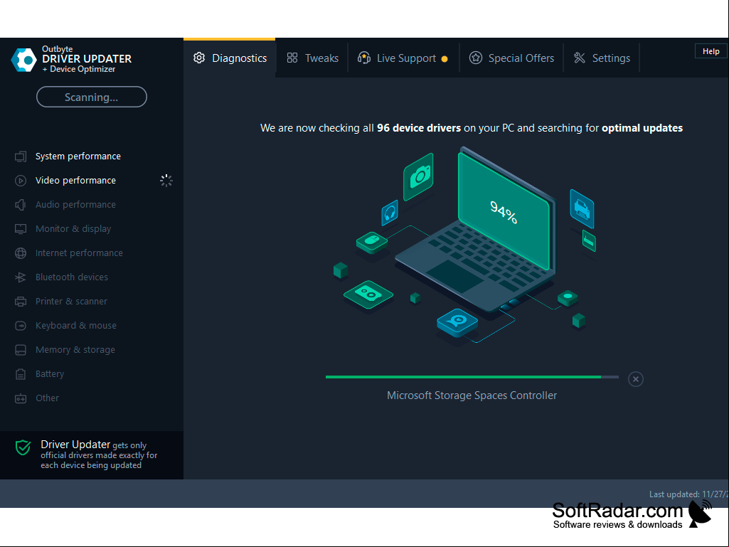Click the Help button
The image size is (729, 547).
coord(711,51)
